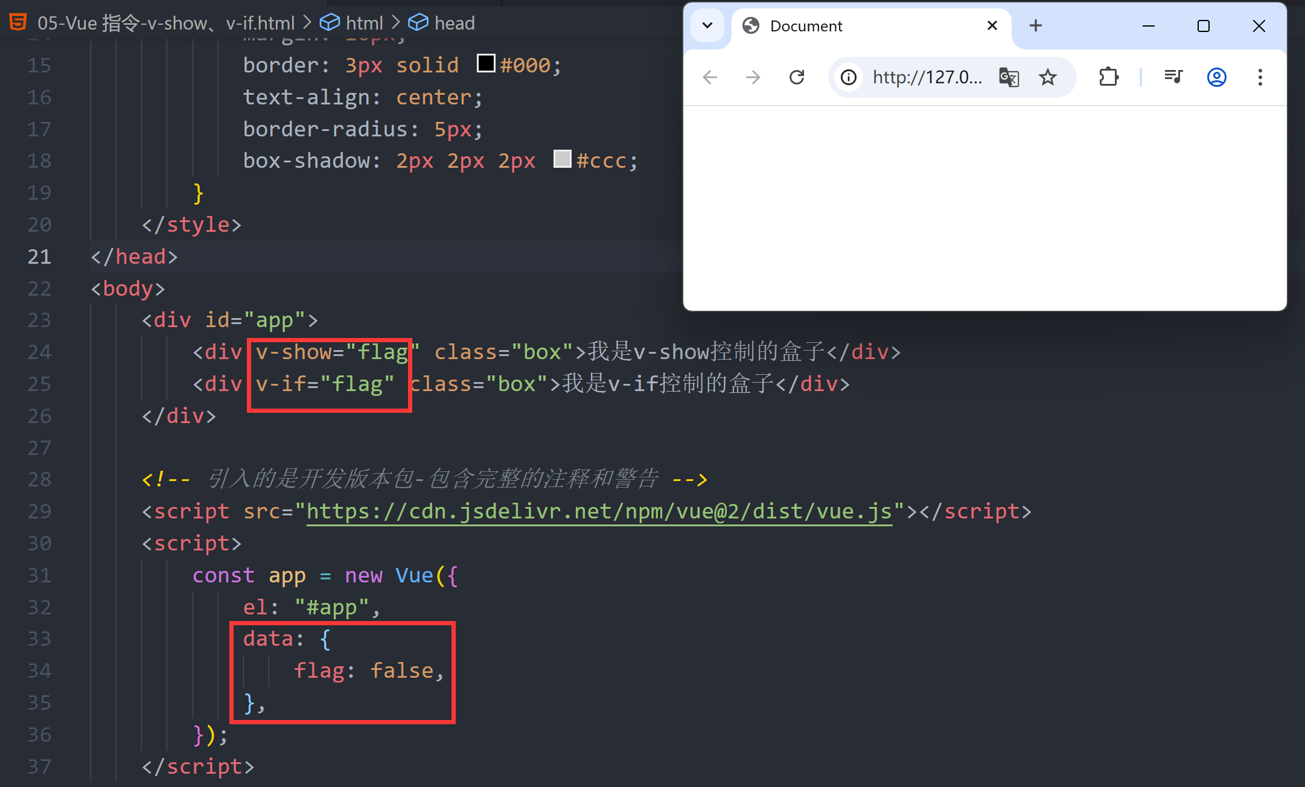Translate this page icon in address bar
Image resolution: width=1305 pixels, height=787 pixels.
point(1009,77)
